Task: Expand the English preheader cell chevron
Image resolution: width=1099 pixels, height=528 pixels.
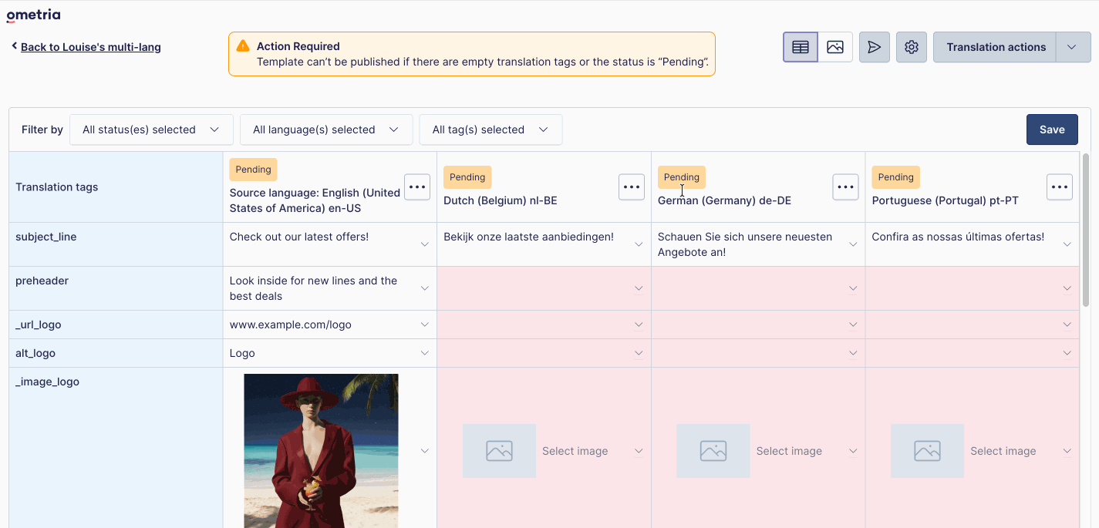Action: (x=424, y=288)
